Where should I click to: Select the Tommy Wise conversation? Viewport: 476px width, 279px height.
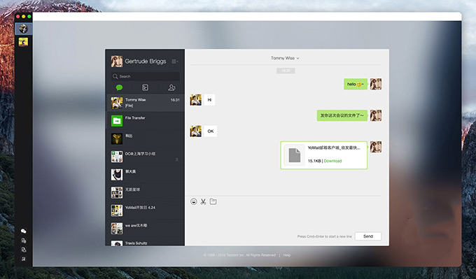145,103
